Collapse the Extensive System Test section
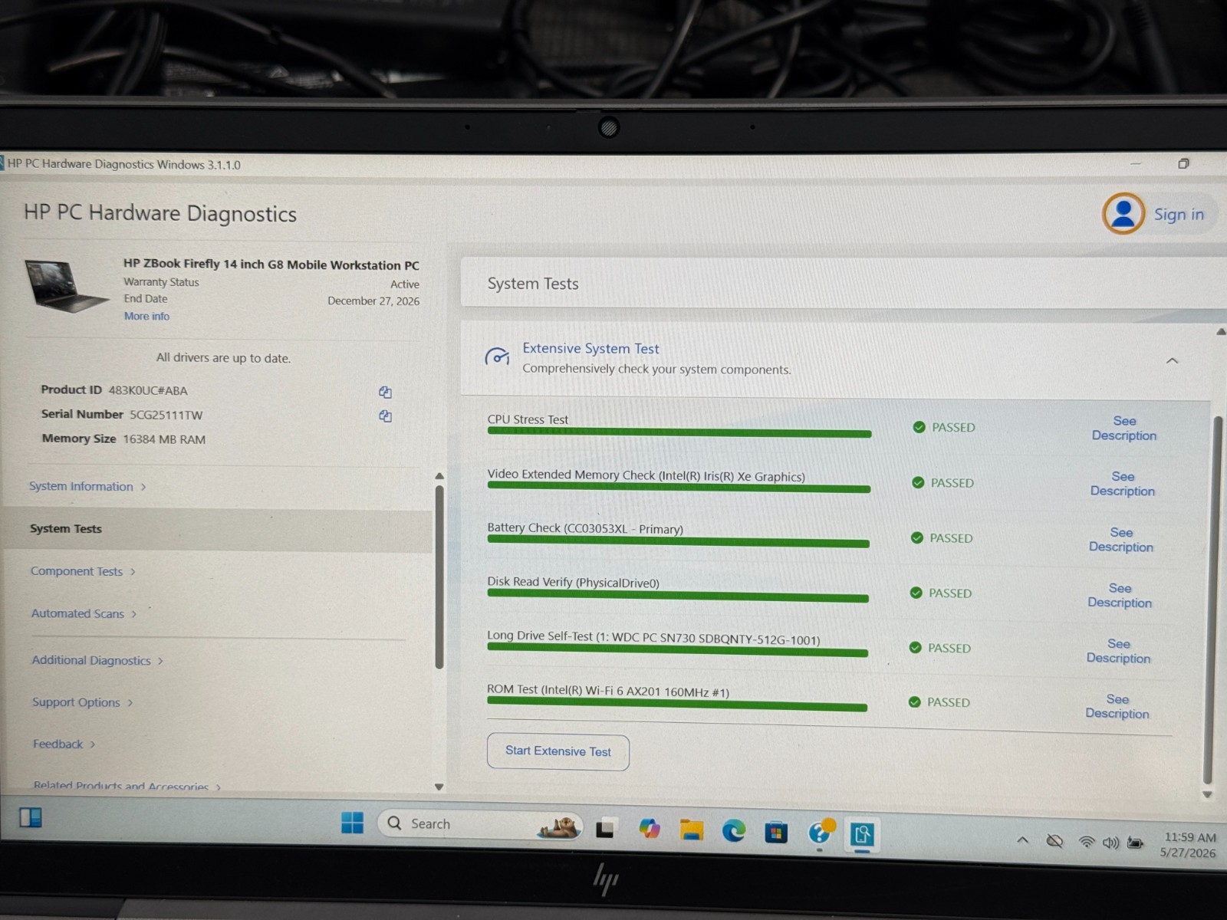This screenshot has height=920, width=1227. click(x=1172, y=360)
